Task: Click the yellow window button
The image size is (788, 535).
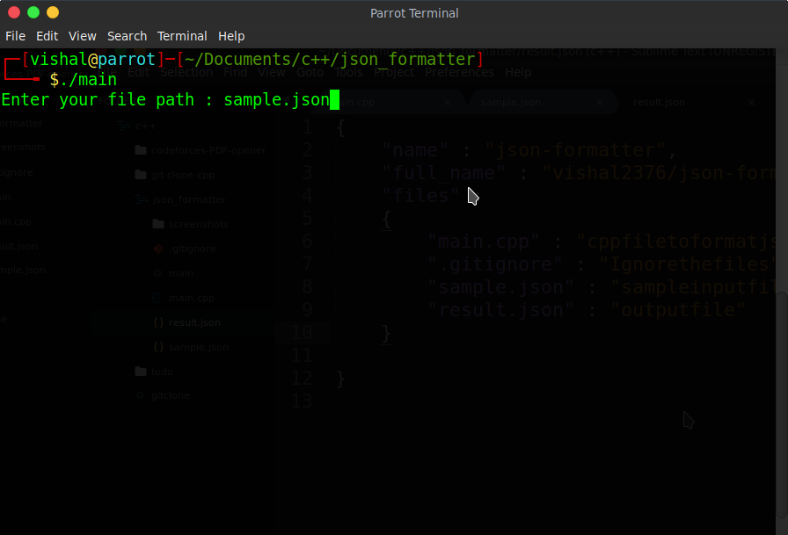Action: point(53,12)
